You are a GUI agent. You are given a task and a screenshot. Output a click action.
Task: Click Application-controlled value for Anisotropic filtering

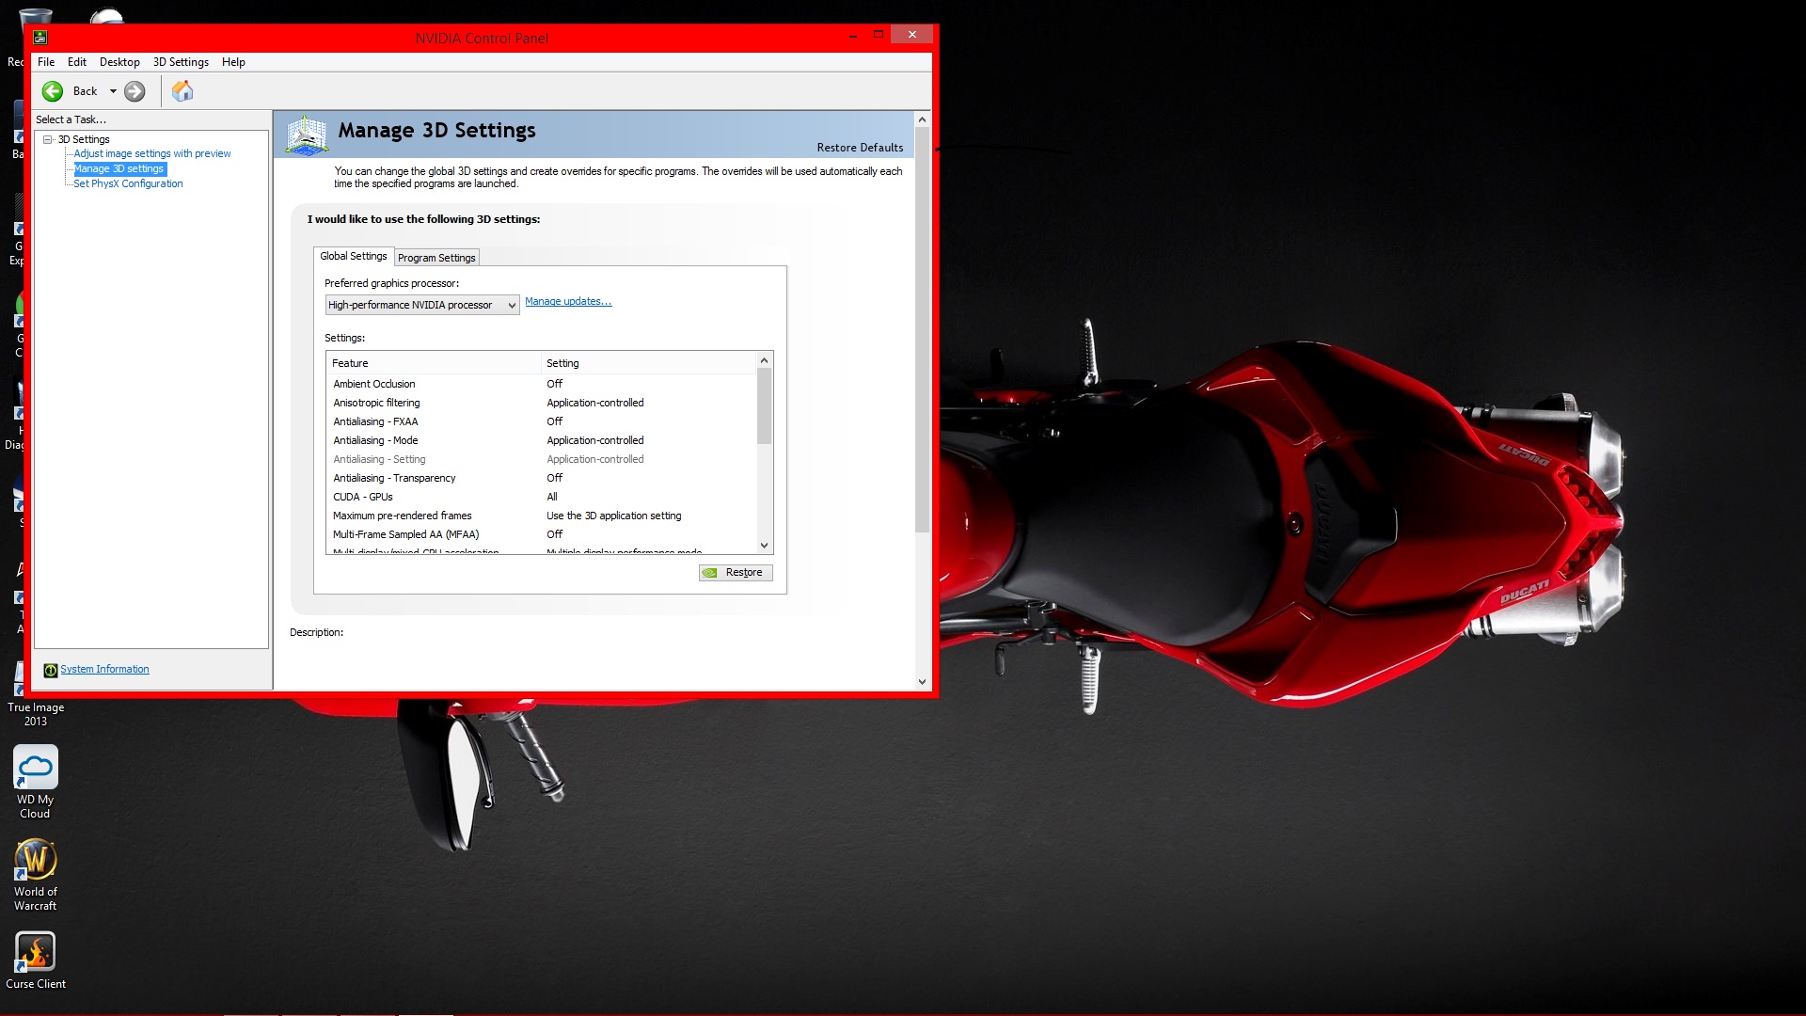595,403
